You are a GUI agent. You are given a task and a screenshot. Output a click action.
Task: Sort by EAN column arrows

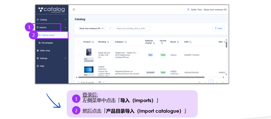click(x=190, y=42)
